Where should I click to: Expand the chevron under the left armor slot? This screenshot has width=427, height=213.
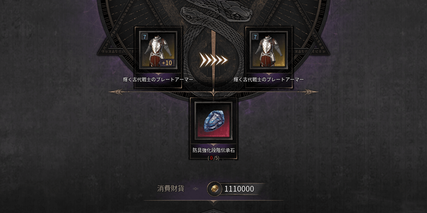click(158, 74)
